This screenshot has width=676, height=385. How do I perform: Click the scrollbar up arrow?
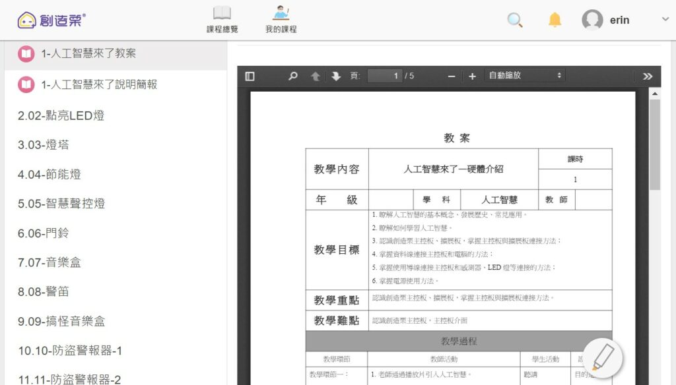(655, 94)
